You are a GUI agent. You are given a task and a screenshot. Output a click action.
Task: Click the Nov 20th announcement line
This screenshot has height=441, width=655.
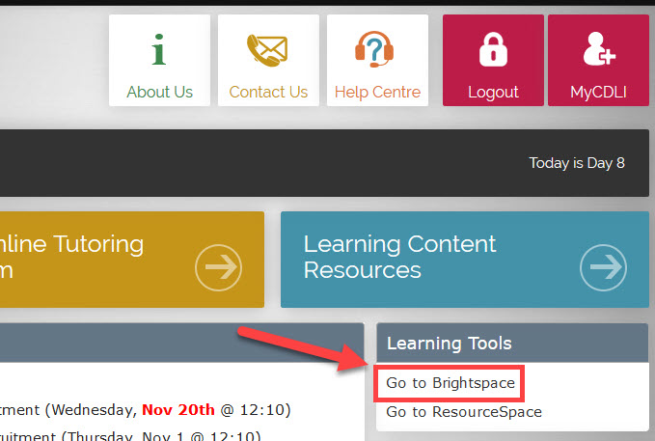click(x=146, y=410)
